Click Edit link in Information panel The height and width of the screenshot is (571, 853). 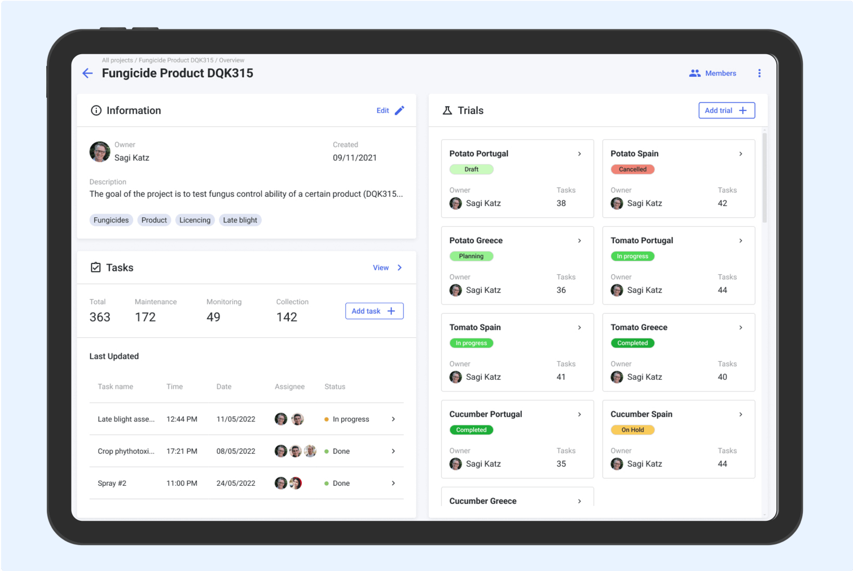point(382,111)
